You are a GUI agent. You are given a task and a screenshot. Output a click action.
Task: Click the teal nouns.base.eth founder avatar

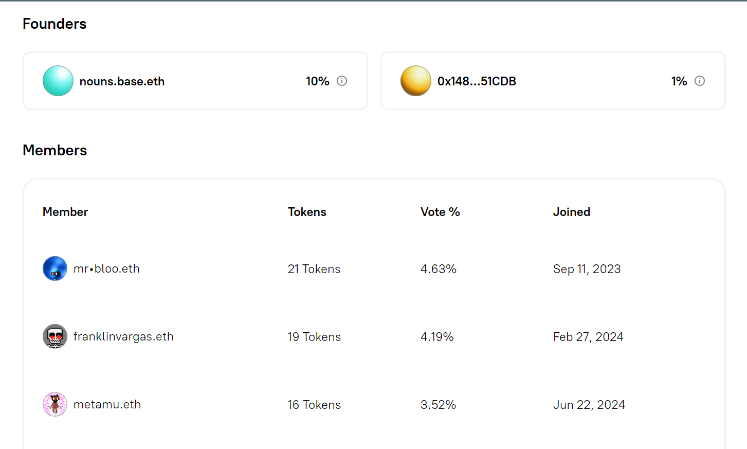58,81
